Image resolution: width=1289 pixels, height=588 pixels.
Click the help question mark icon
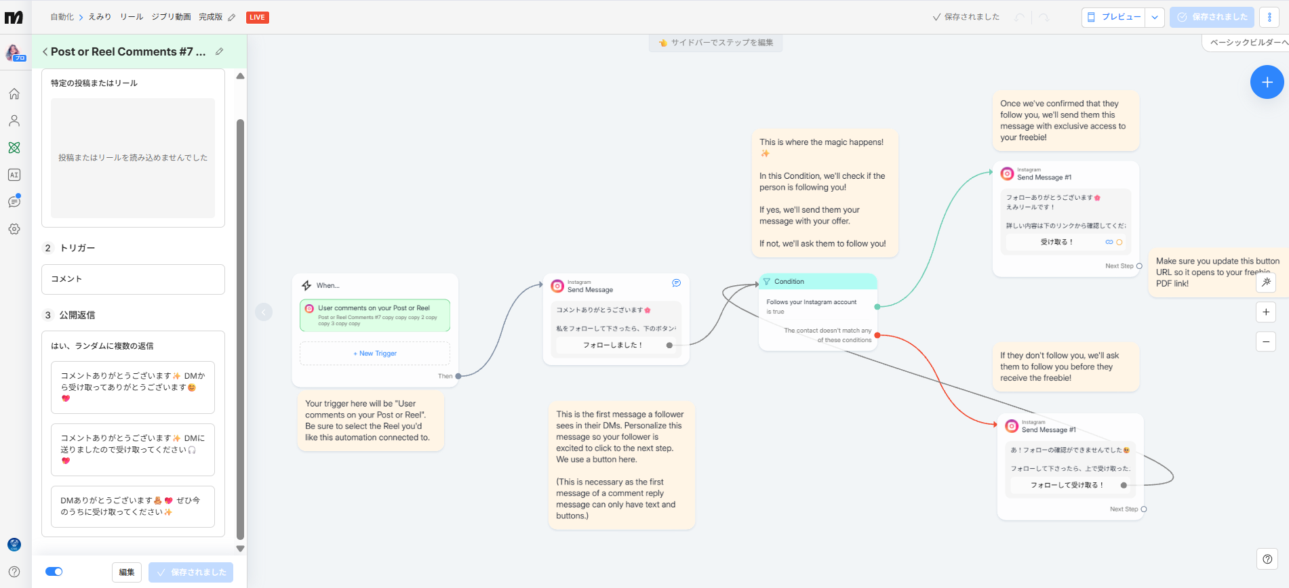(1267, 559)
